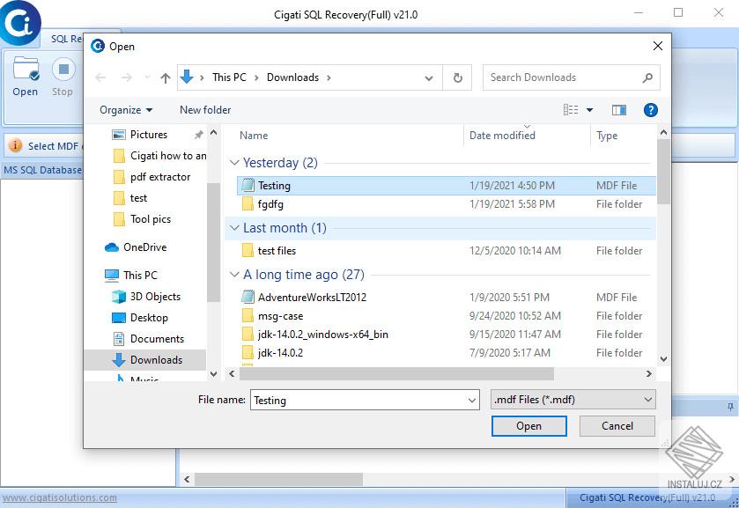This screenshot has width=739, height=508.
Task: Click the OneDrive cloud icon
Action: 112,247
